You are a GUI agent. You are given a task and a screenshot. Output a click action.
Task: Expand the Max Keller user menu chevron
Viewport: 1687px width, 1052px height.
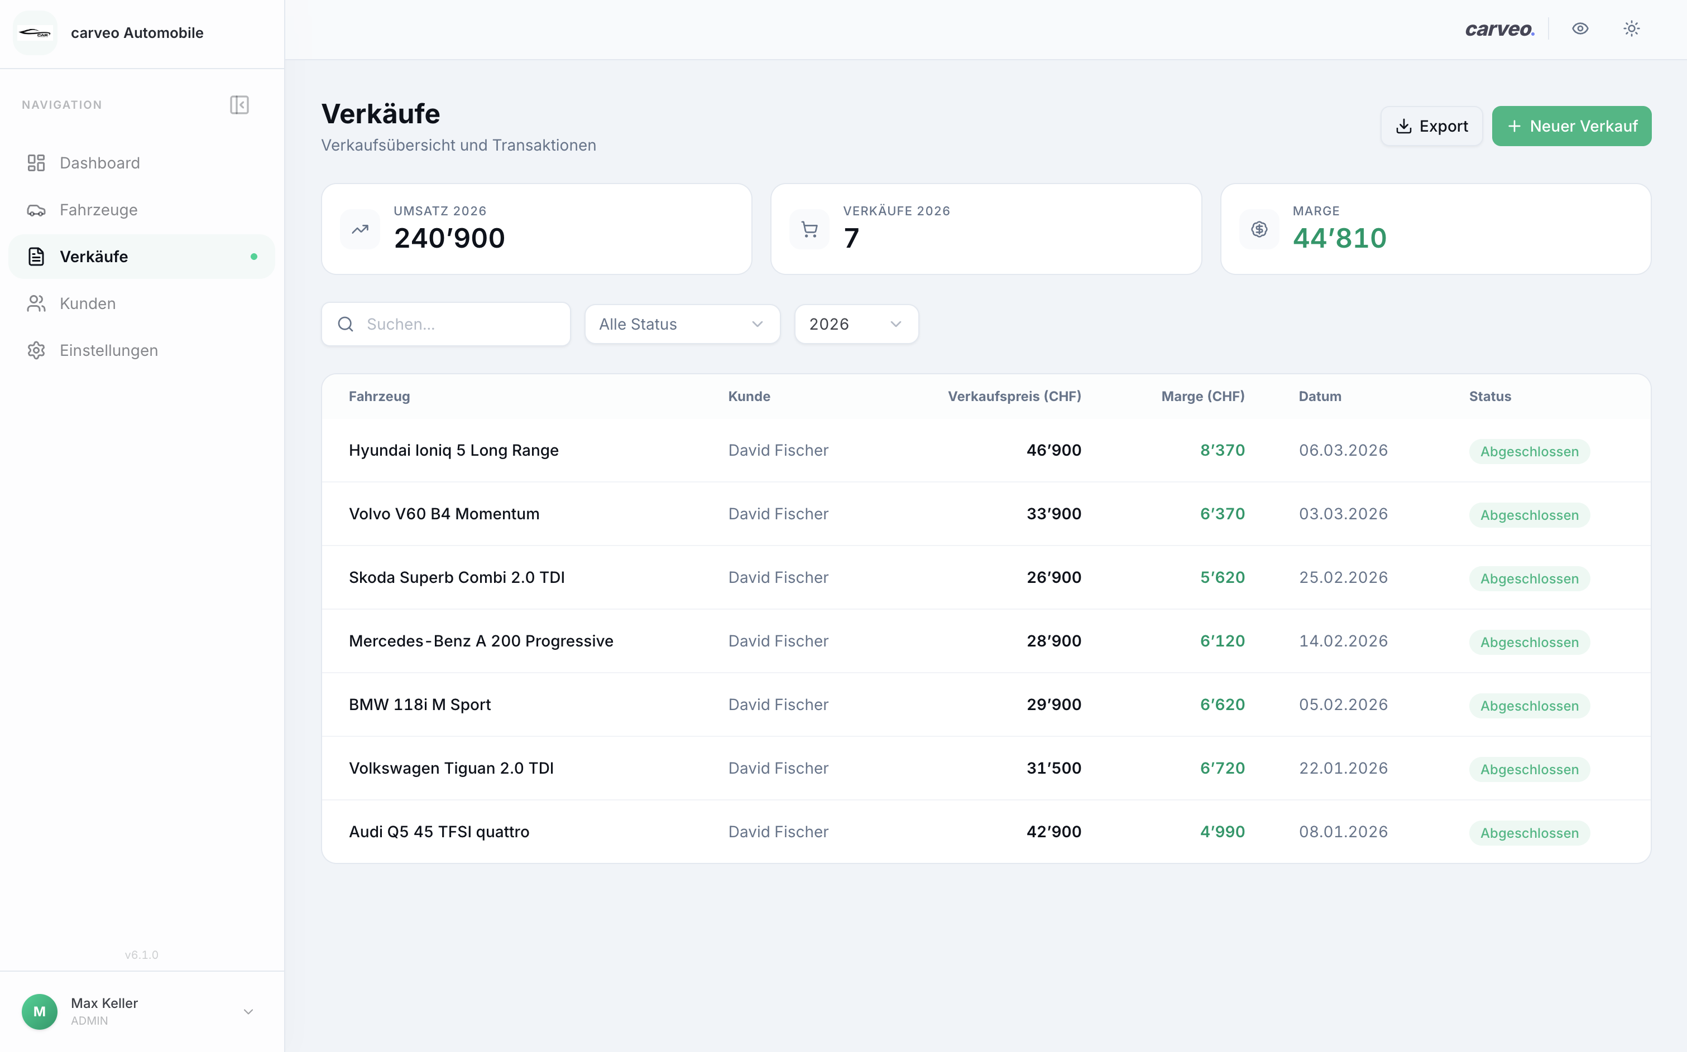248,1011
